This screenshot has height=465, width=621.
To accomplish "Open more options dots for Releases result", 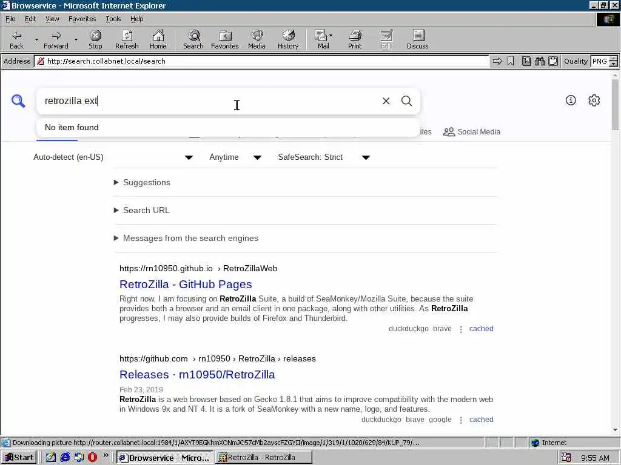I will click(461, 420).
